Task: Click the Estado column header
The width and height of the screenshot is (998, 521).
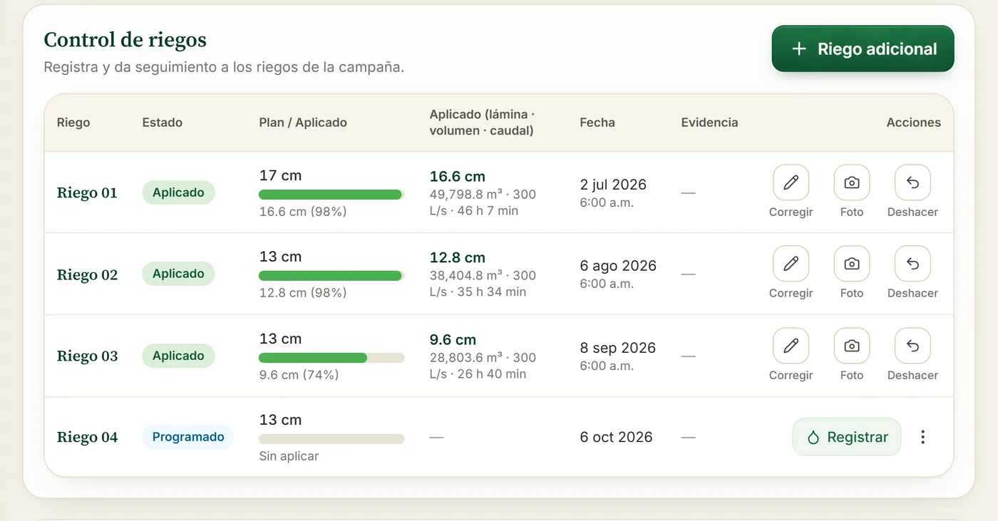Action: [162, 123]
